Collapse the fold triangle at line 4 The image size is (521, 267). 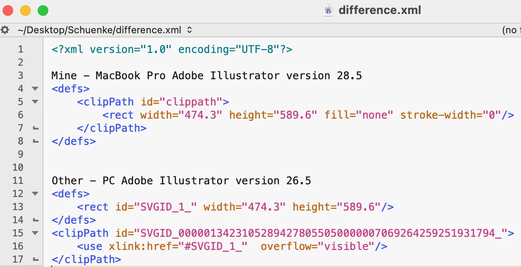[35, 88]
